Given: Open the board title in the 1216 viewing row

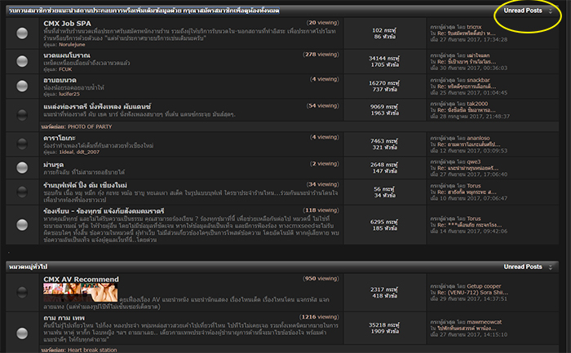Looking at the screenshot, I should pos(64,318).
